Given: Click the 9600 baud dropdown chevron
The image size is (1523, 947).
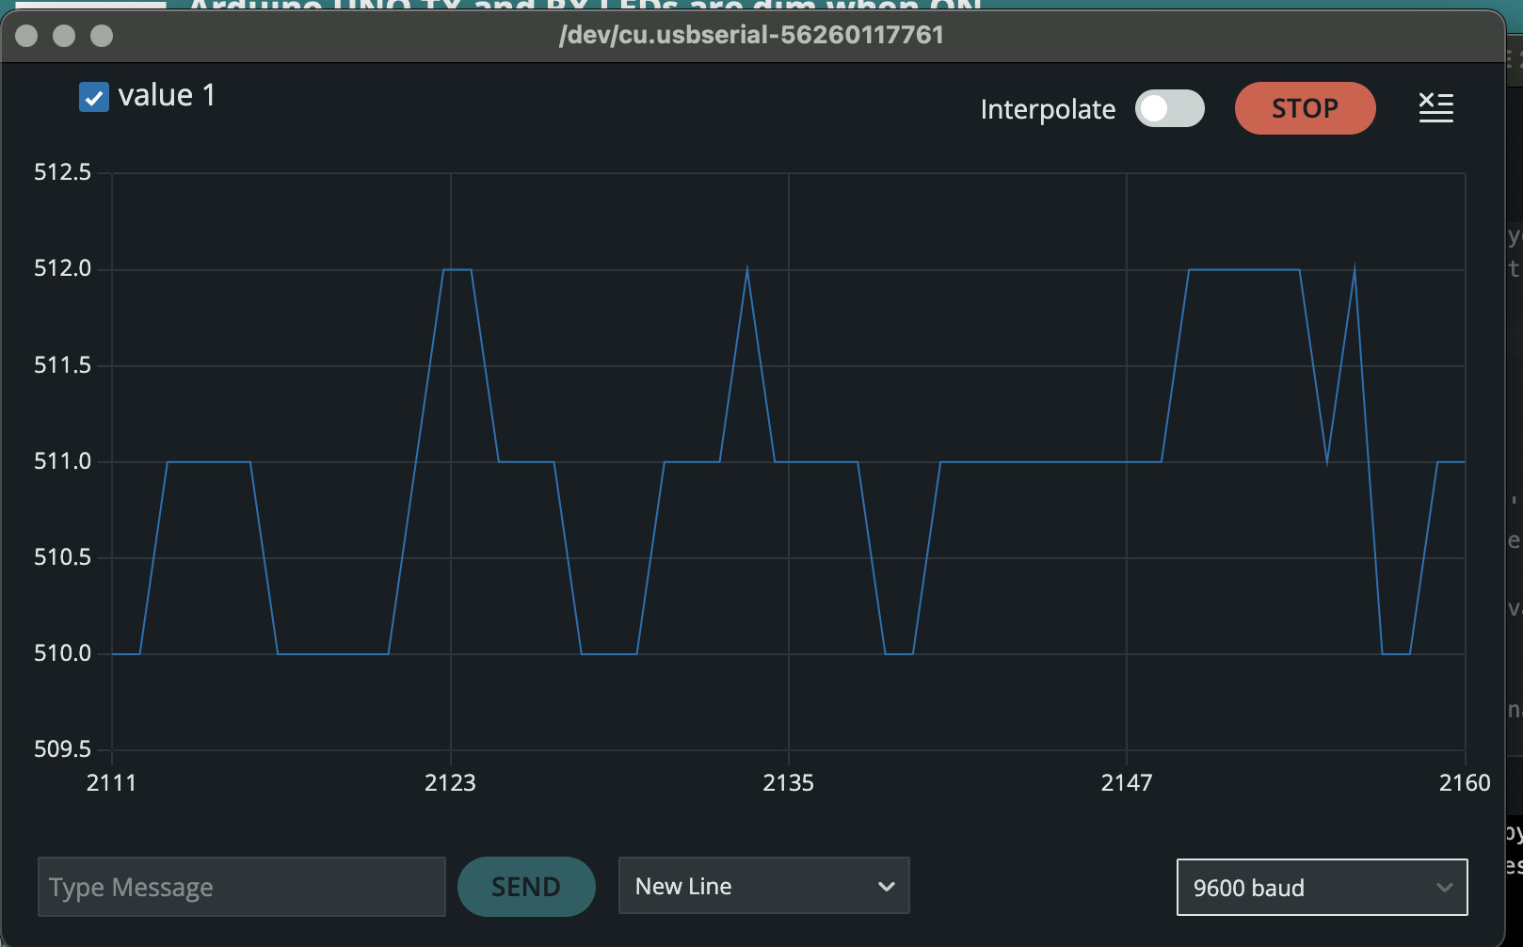Looking at the screenshot, I should 1447,888.
